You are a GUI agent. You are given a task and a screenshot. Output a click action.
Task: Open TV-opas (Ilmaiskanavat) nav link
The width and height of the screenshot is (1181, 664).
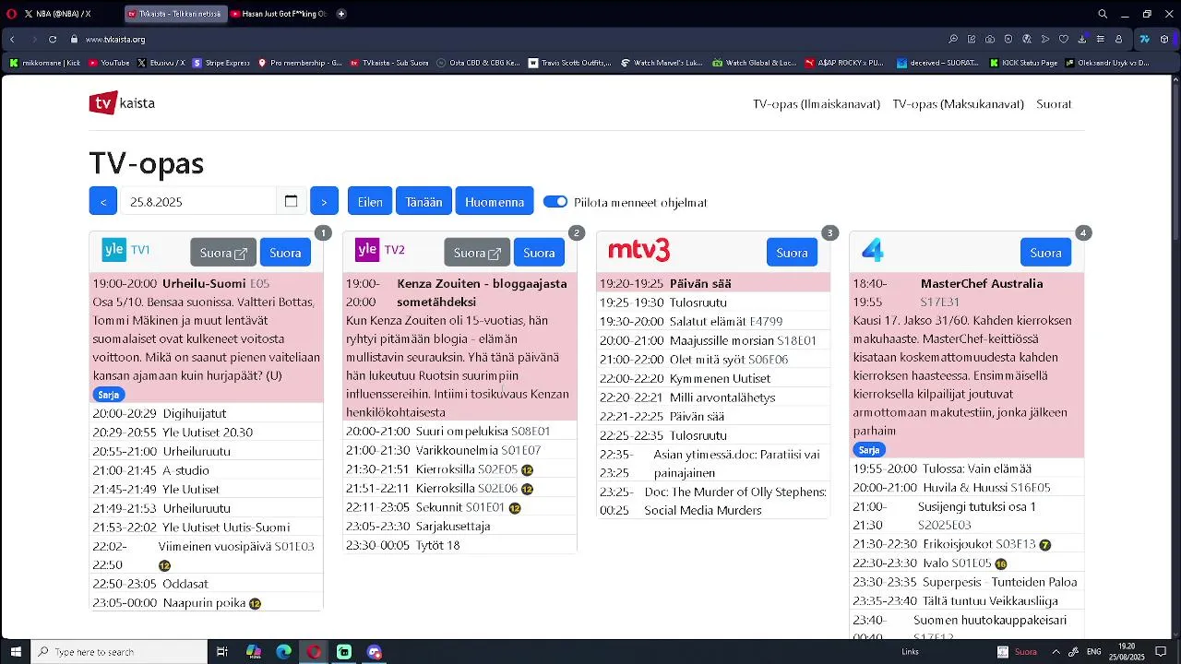(817, 104)
